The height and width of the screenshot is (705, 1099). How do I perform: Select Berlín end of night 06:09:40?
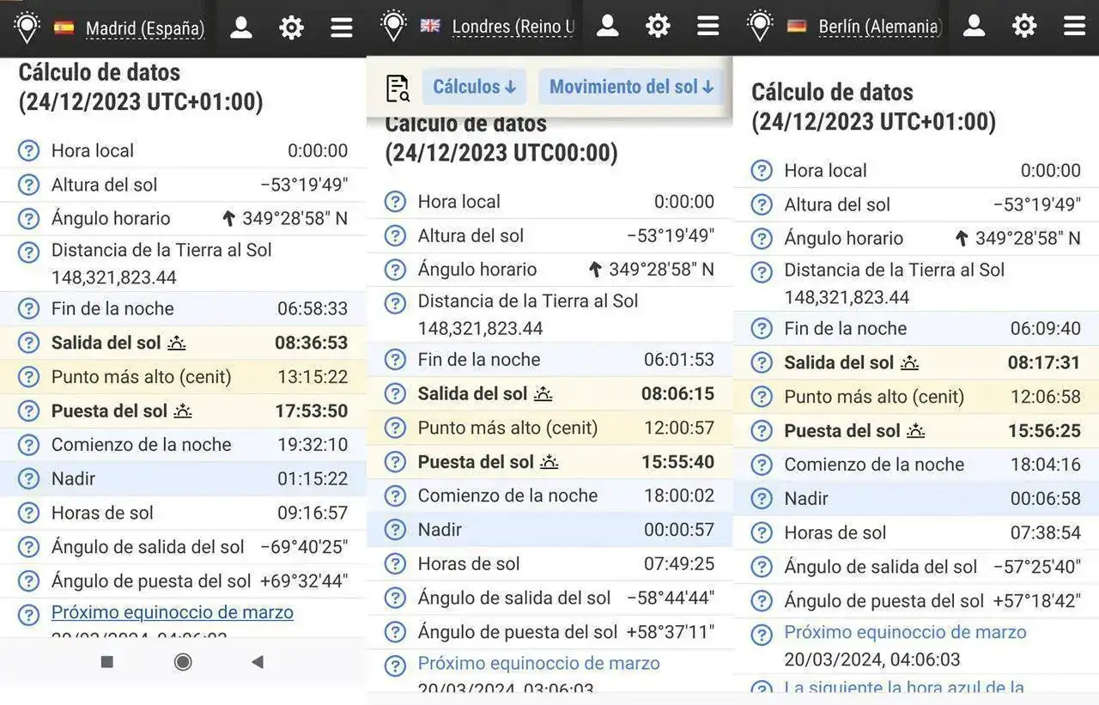pyautogui.click(x=1046, y=329)
